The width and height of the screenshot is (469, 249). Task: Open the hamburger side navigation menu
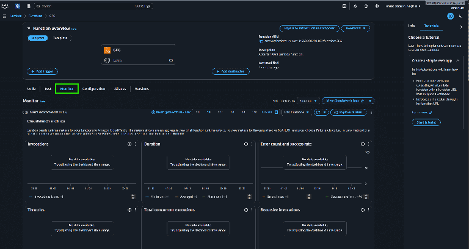point(4,16)
